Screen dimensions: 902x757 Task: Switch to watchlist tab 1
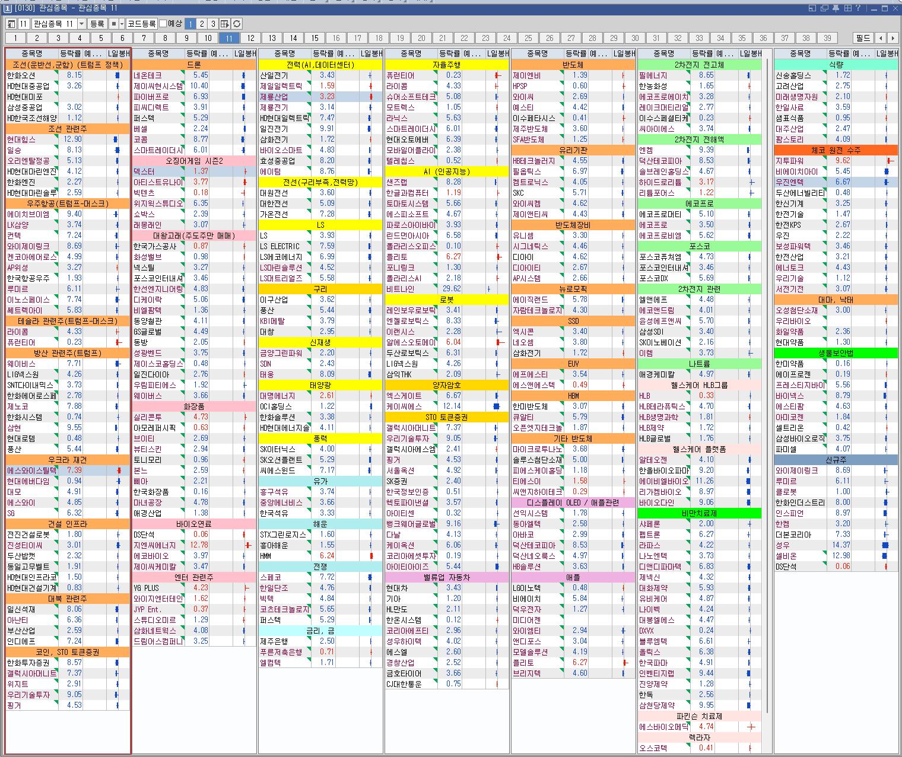(15, 38)
